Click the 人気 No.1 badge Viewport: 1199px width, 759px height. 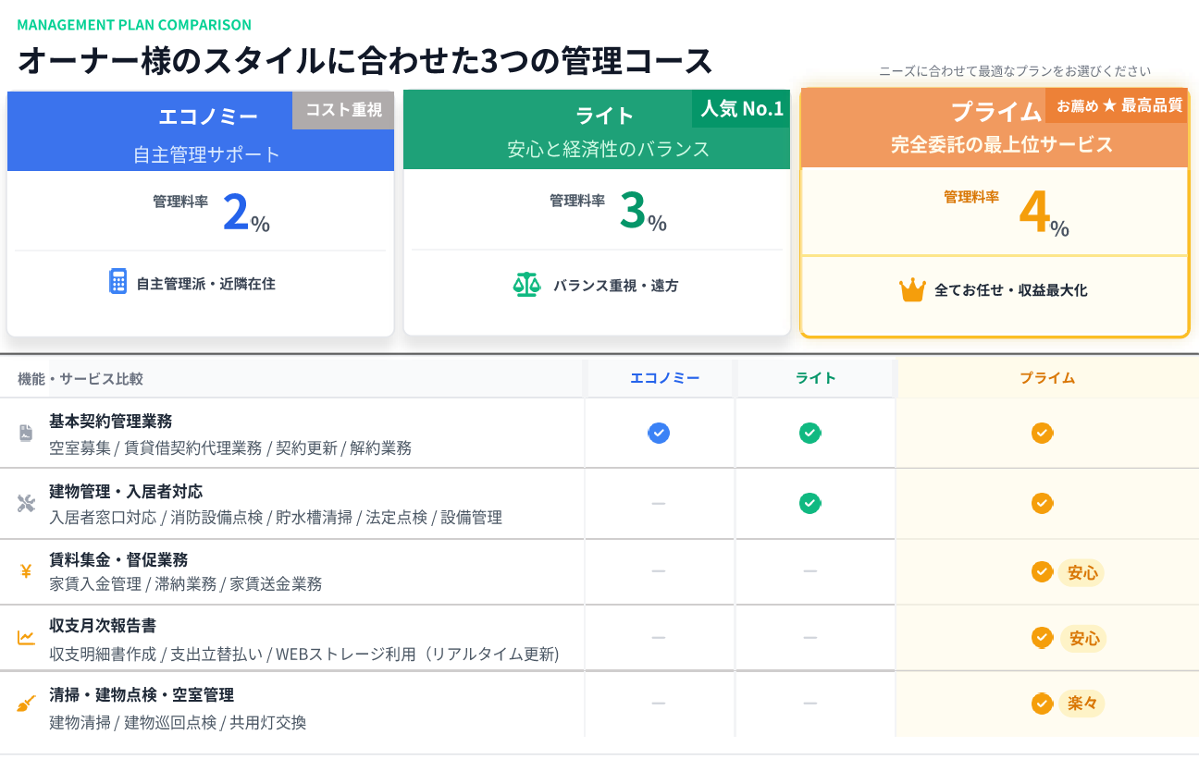click(741, 109)
